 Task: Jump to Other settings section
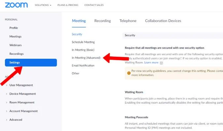click(x=76, y=73)
